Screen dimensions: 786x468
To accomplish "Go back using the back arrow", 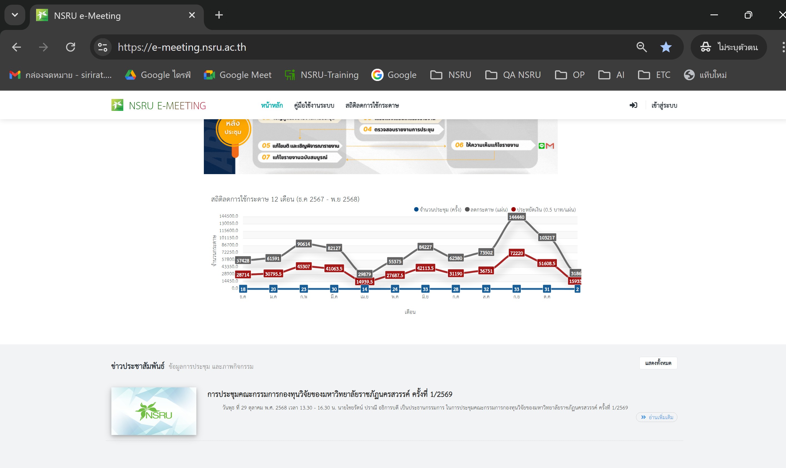I will click(x=16, y=47).
